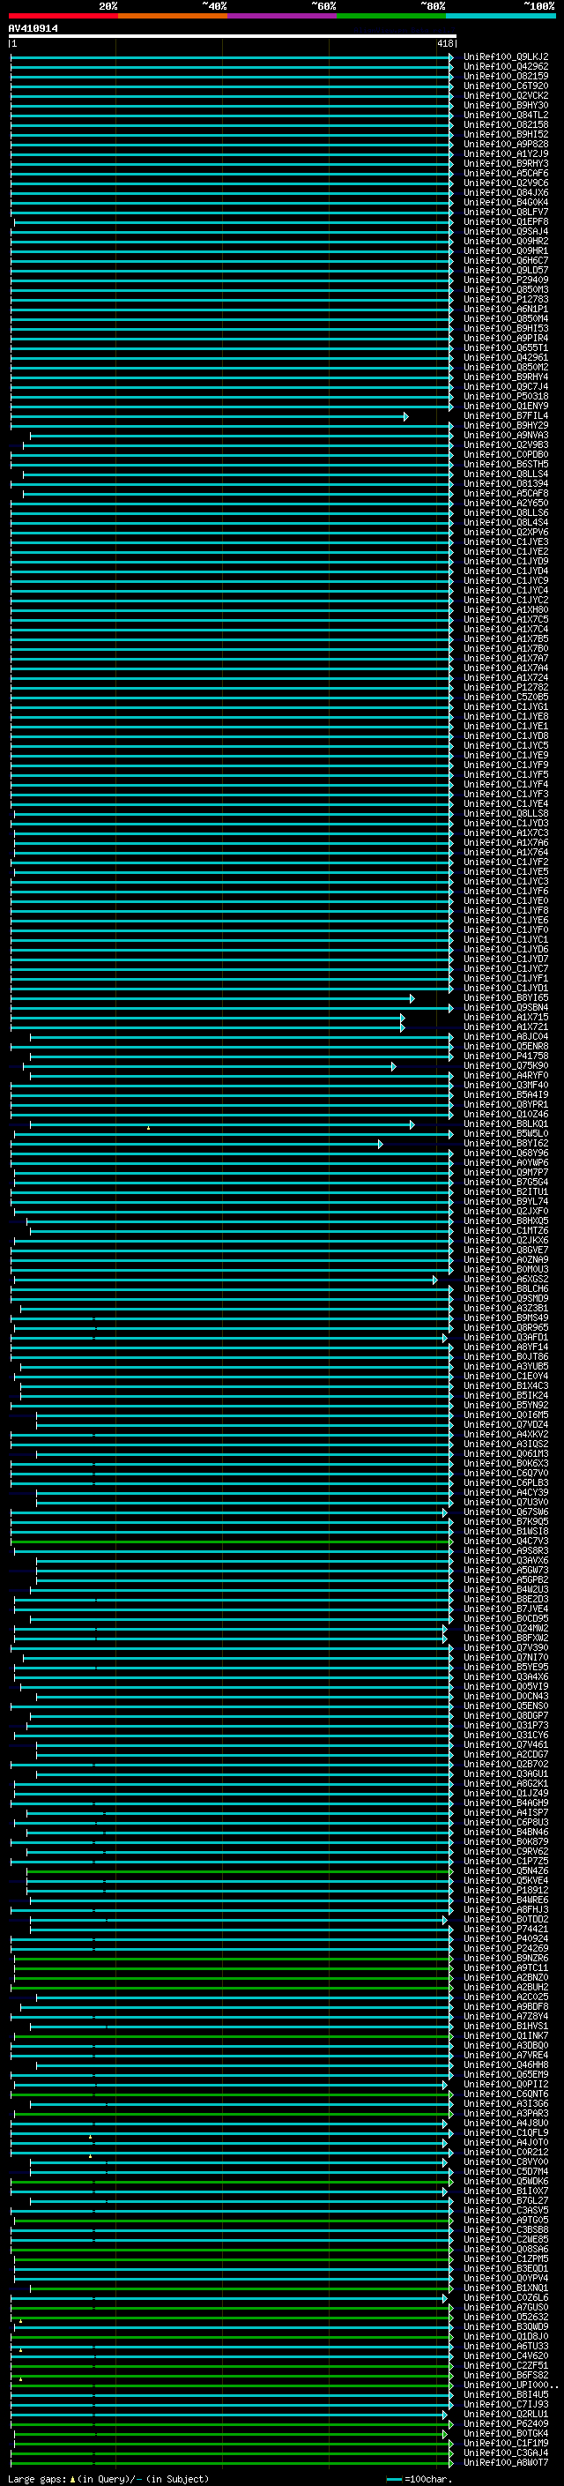Click the query end position 418

coord(444,43)
